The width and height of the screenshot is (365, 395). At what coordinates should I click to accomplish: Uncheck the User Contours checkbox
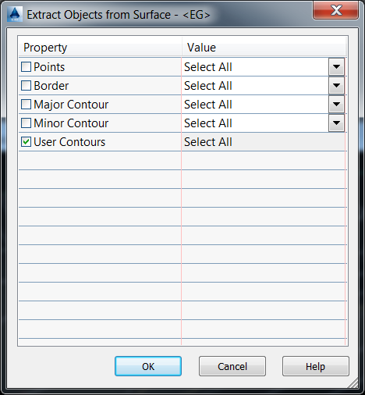coord(26,142)
